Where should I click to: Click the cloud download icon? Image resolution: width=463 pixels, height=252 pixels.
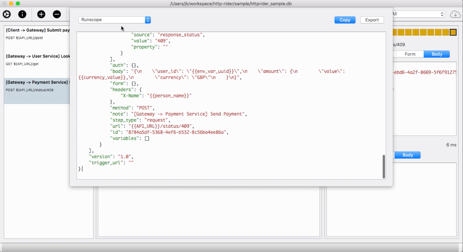click(x=455, y=14)
